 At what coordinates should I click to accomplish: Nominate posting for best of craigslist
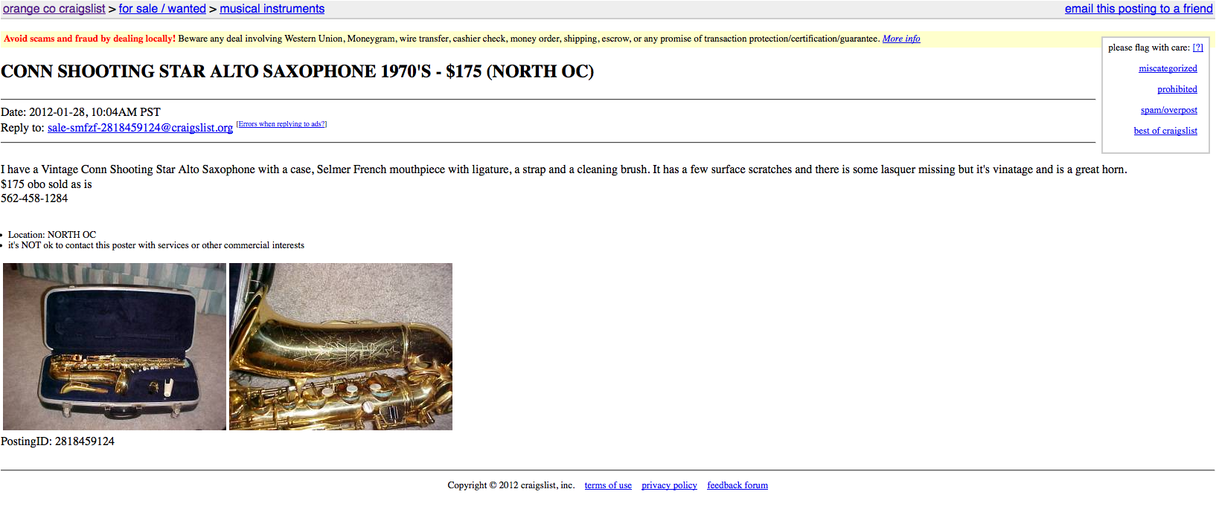1165,131
